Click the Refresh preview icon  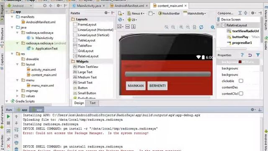pos(201,27)
